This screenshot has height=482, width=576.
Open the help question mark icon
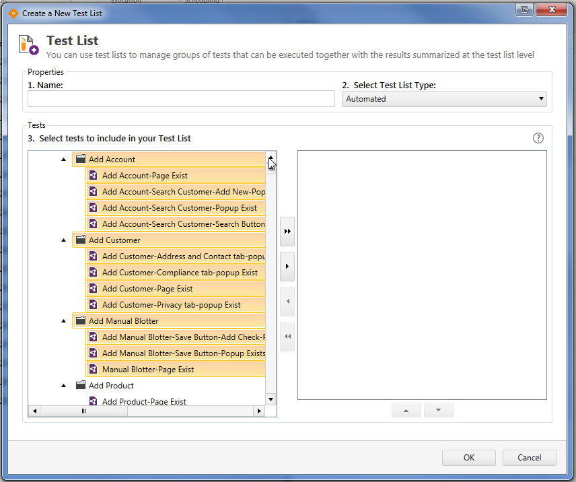tap(538, 138)
